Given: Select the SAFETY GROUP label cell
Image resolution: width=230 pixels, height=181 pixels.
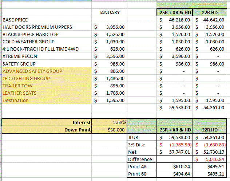Looking at the screenshot, I should 47,64.
